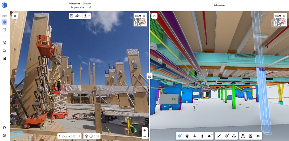Step to the next capture frame

coord(91,136)
